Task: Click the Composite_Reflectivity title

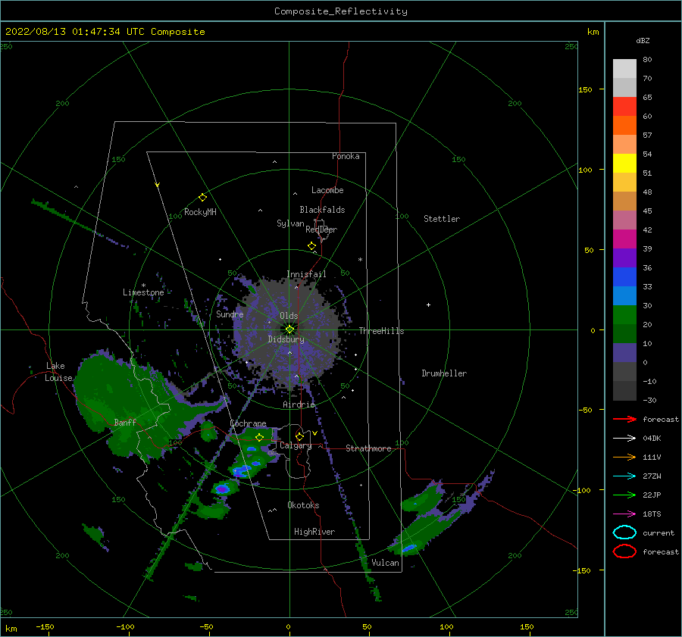Action: 340,11
